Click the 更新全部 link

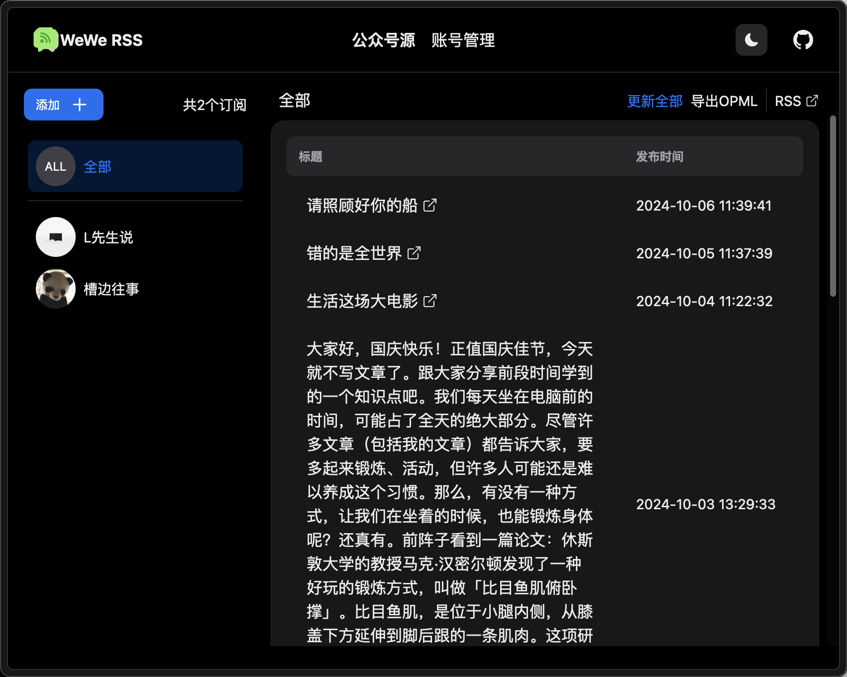[655, 101]
